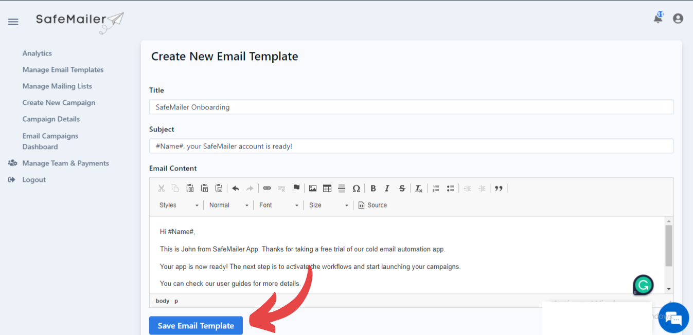This screenshot has width=693, height=335.
Task: Switch editor to Source view
Action: (x=372, y=205)
